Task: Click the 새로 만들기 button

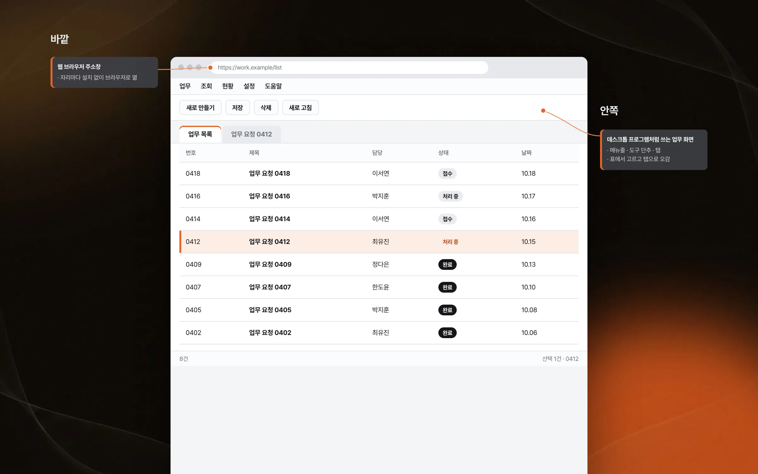Action: [201, 108]
